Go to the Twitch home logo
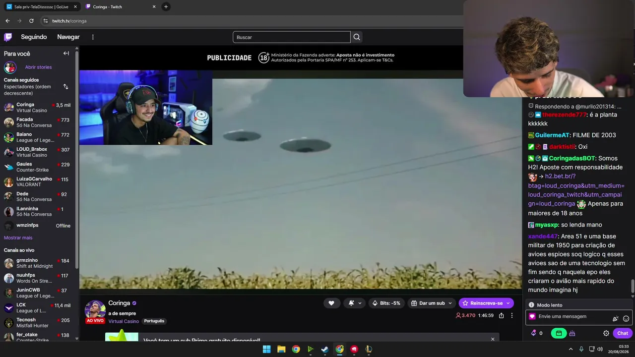 coord(8,37)
